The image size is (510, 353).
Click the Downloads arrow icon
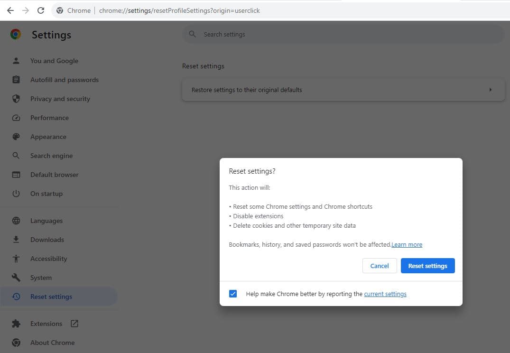[x=16, y=240]
